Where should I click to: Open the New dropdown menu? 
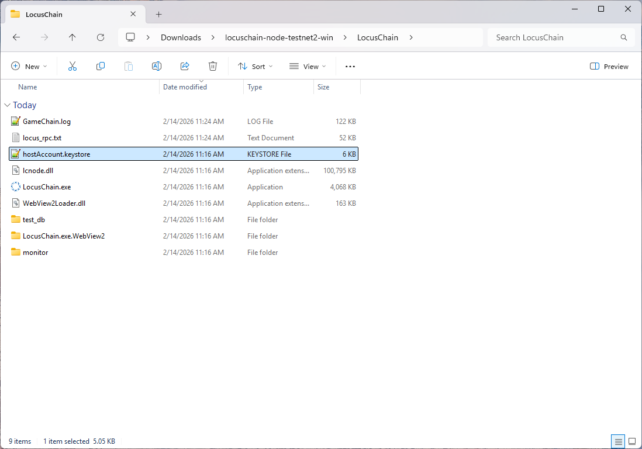click(29, 67)
